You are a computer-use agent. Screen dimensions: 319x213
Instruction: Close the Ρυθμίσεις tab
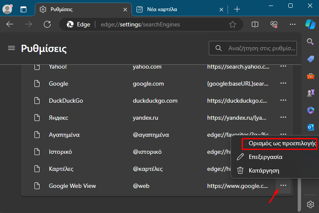point(125,9)
